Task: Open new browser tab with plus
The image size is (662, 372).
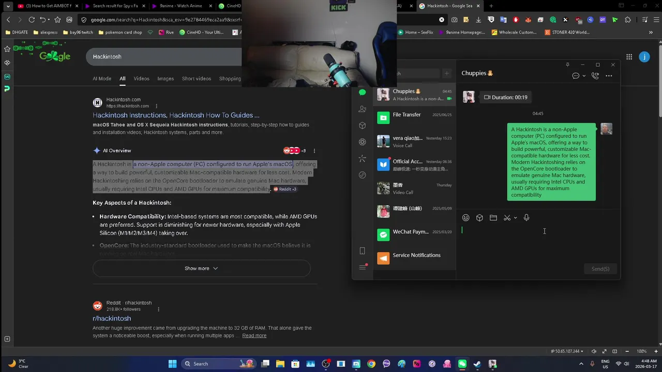Action: coord(491,6)
